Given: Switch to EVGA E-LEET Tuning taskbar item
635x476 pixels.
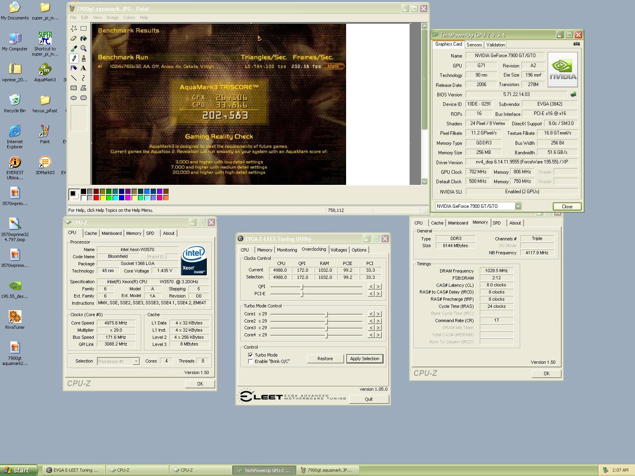Looking at the screenshot, I should tap(74, 470).
